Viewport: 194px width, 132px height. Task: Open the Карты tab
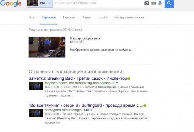point(87,17)
